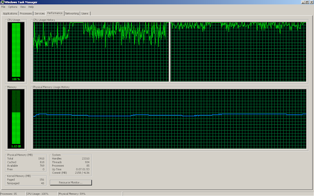
Task: Switch to the Services tab
Action: point(40,13)
